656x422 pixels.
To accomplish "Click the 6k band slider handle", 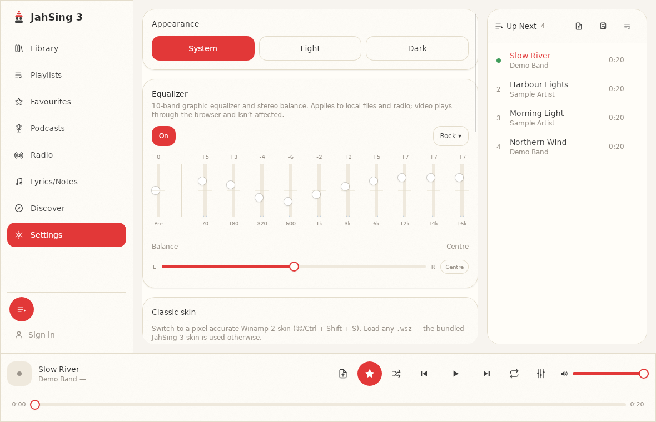I will pyautogui.click(x=374, y=181).
